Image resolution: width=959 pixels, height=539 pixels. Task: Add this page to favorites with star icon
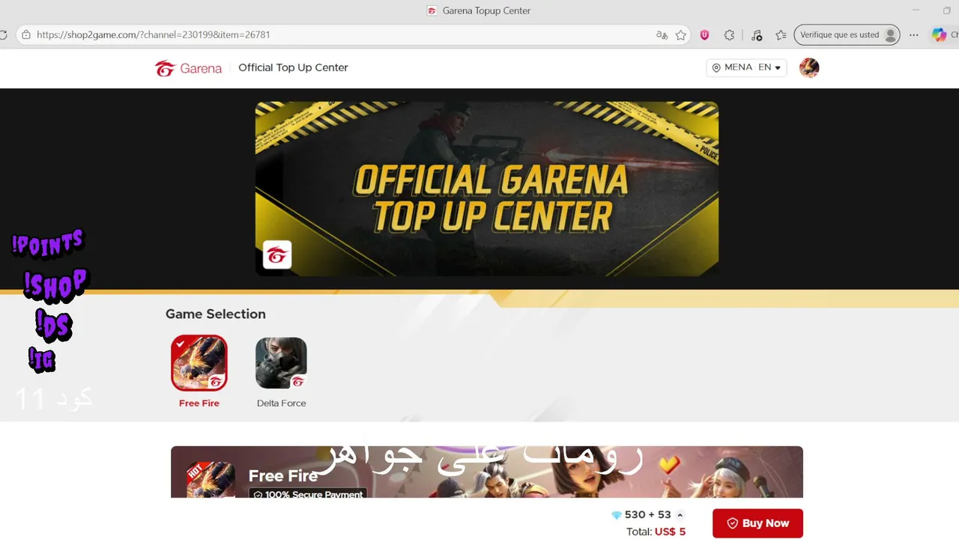(680, 35)
